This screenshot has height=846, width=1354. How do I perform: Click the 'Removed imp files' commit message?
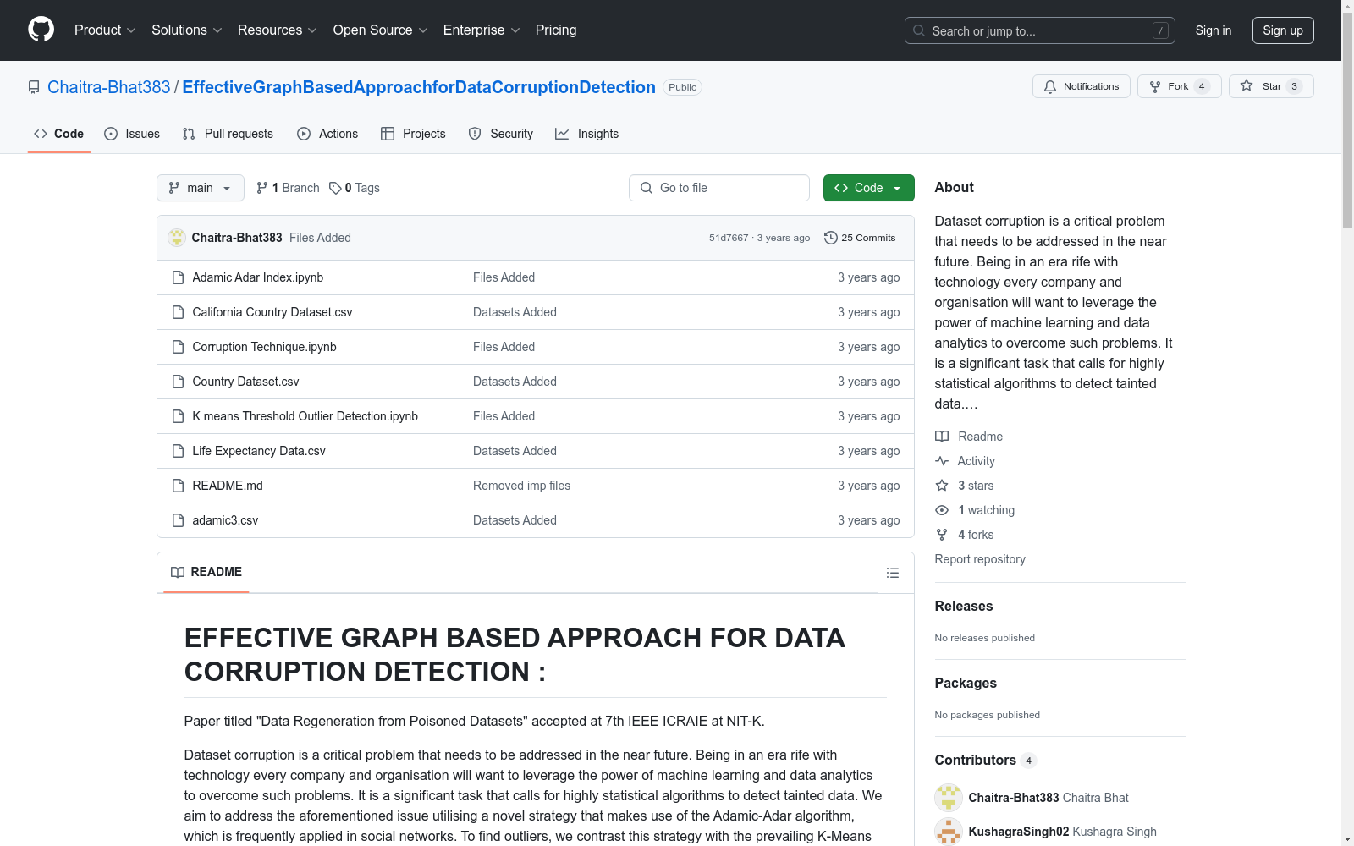pyautogui.click(x=521, y=486)
